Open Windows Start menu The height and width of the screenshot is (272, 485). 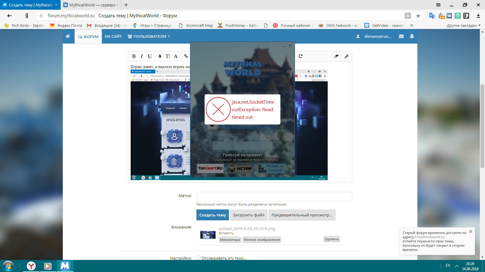point(8,266)
